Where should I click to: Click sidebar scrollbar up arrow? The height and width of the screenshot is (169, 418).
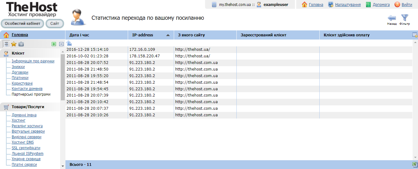click(63, 51)
